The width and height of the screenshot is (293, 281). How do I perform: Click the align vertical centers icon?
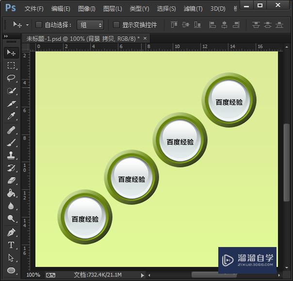point(186,24)
